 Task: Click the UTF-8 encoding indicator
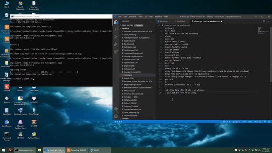(x=244, y=122)
